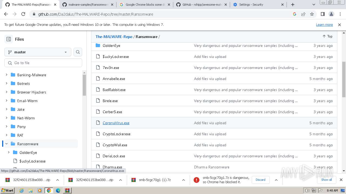Open Birele.exe file
346x194 pixels.
[110, 101]
